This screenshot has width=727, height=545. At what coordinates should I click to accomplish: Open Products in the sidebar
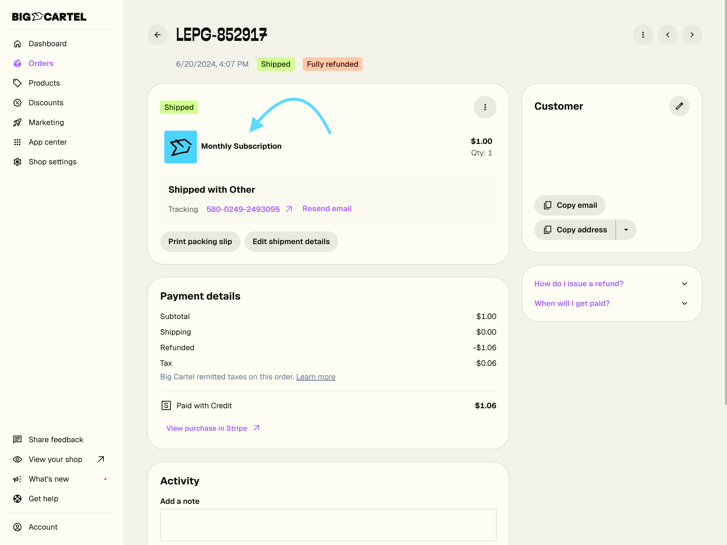(44, 83)
